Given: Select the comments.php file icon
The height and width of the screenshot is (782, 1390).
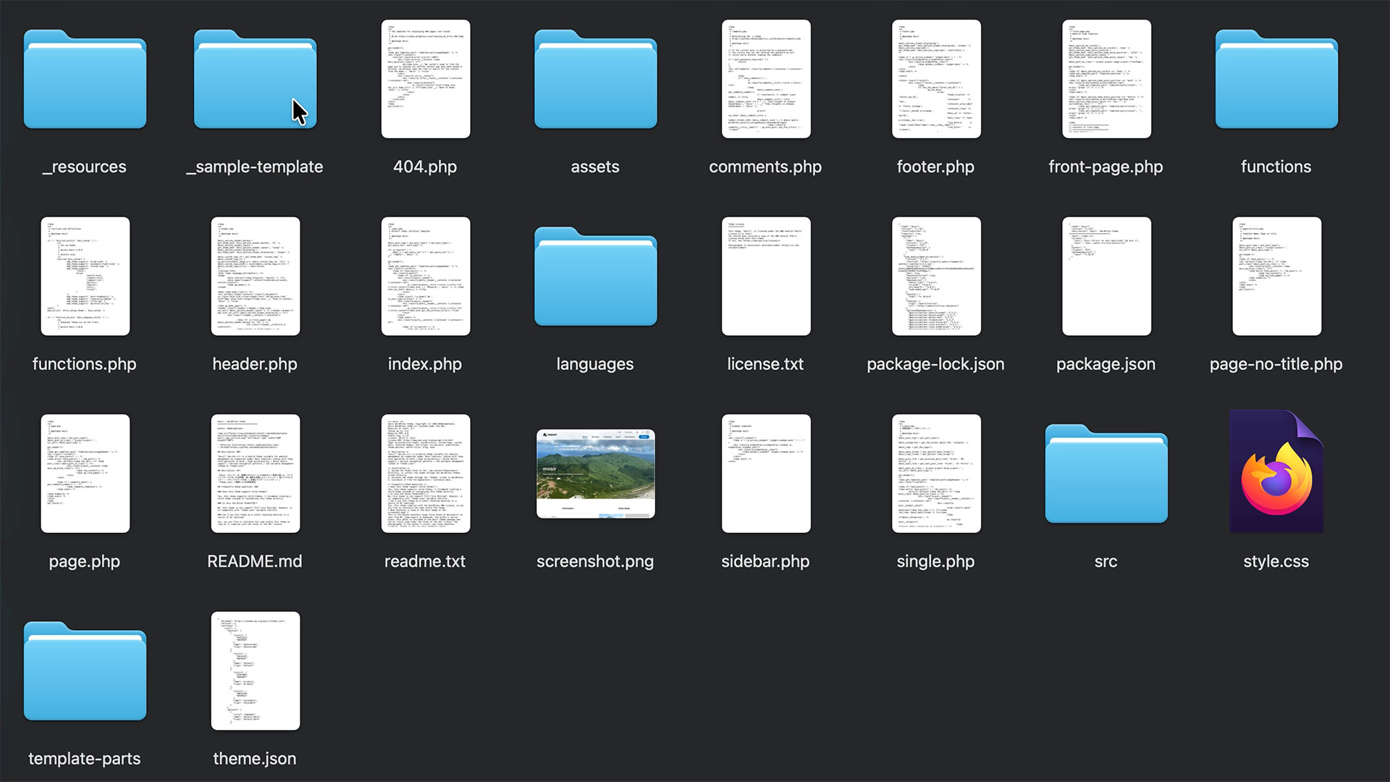Looking at the screenshot, I should [765, 79].
